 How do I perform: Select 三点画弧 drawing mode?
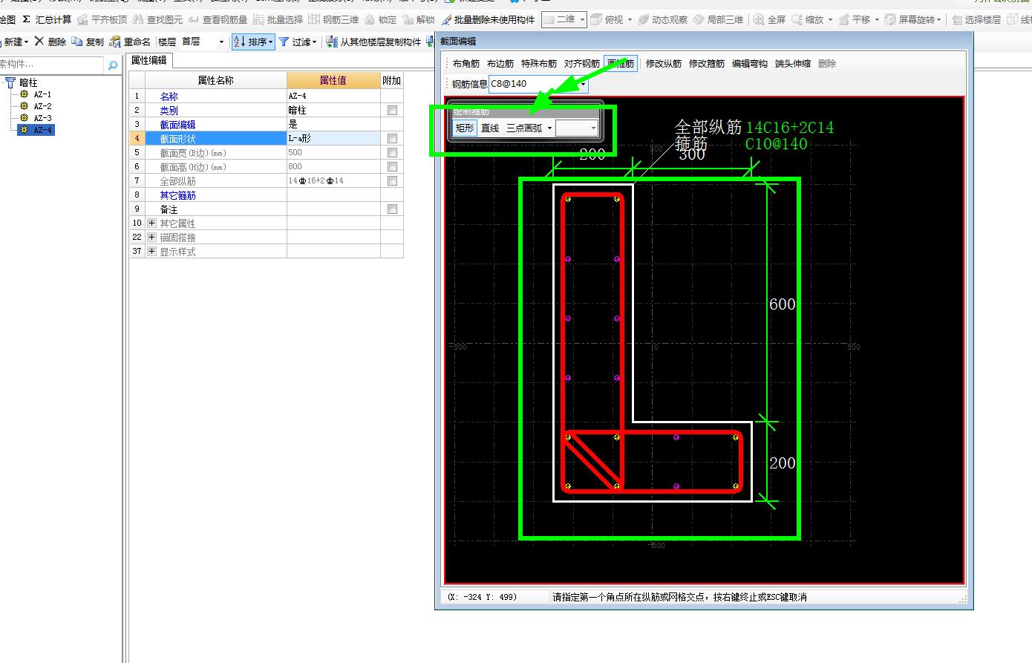coord(524,128)
